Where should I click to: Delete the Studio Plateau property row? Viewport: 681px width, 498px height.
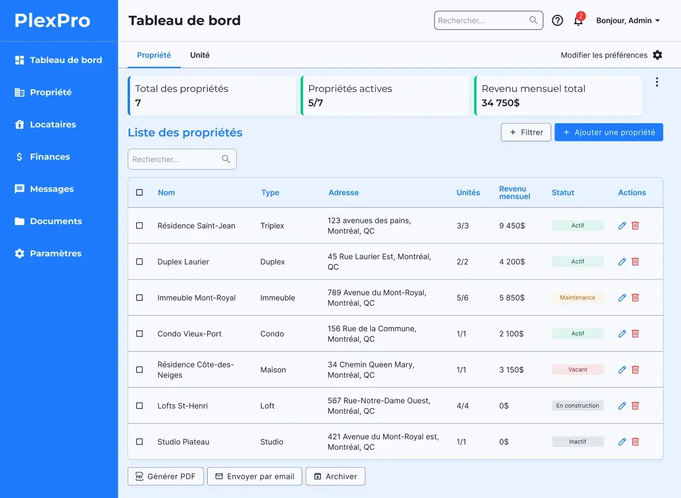[636, 442]
